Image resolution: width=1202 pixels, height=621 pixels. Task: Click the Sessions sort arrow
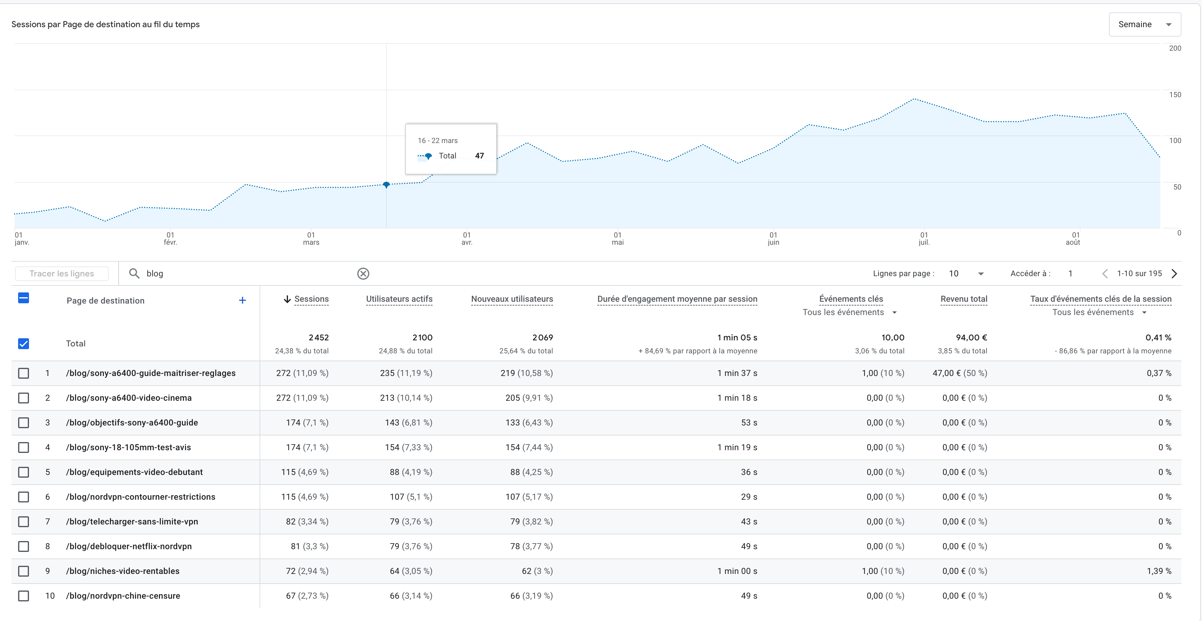point(287,299)
